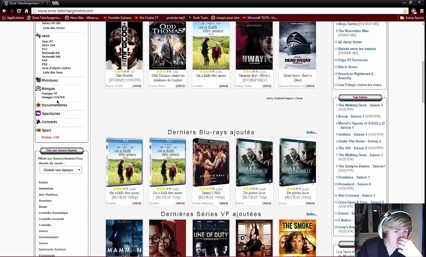Open the Zone Telechargement bookmark
The image size is (426, 257).
tap(44, 18)
